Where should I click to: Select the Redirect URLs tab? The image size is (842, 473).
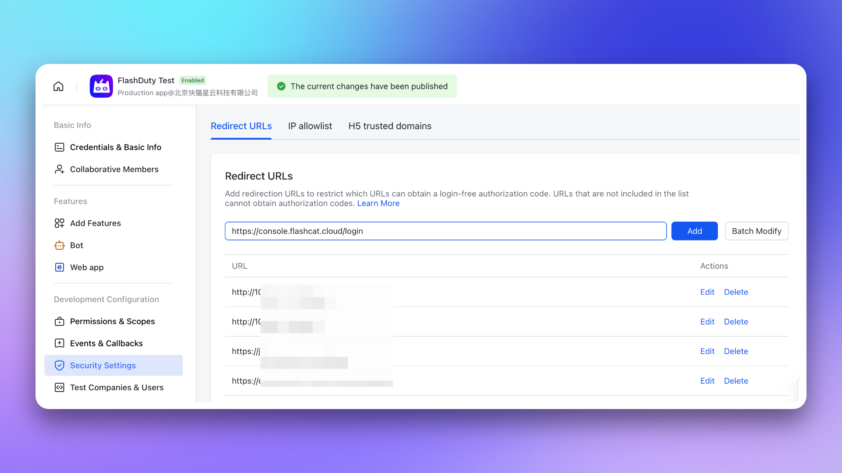pos(241,126)
